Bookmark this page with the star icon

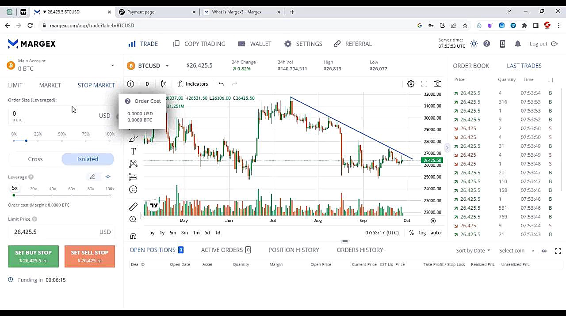465,26
